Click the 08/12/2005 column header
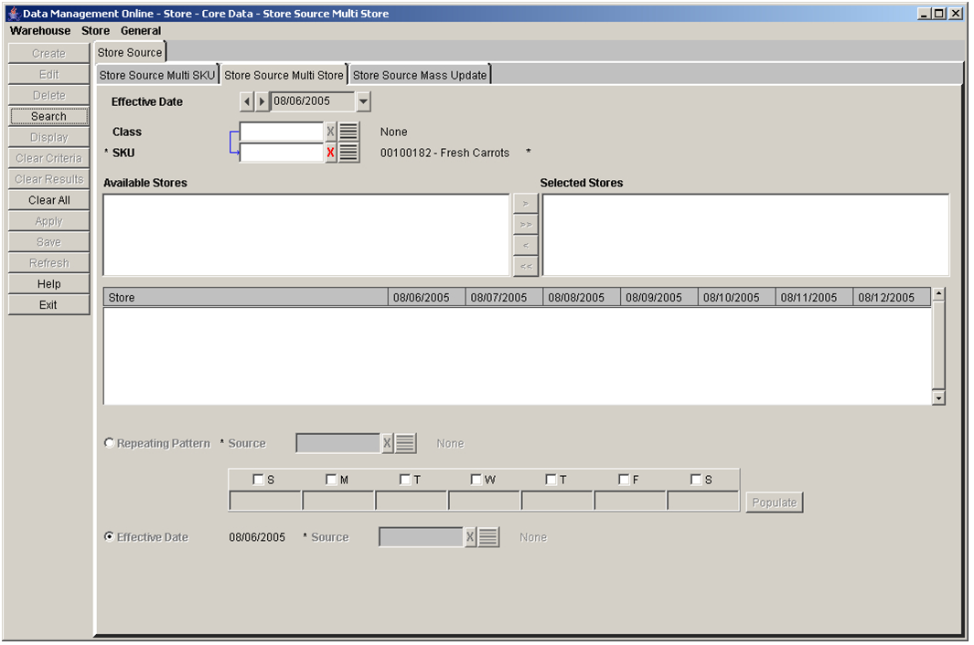974x645 pixels. 892,297
